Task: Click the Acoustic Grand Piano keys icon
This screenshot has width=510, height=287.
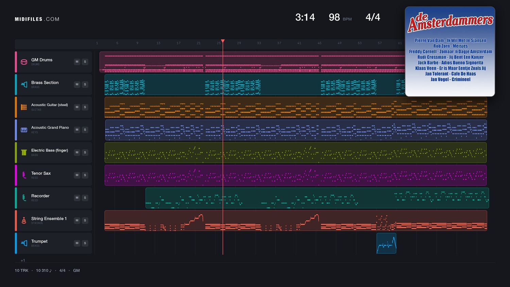Action: point(24,130)
